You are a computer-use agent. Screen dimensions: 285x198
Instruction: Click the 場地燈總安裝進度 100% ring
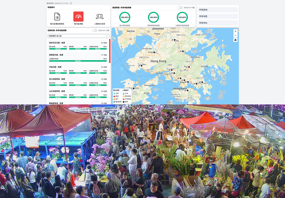tap(153, 17)
